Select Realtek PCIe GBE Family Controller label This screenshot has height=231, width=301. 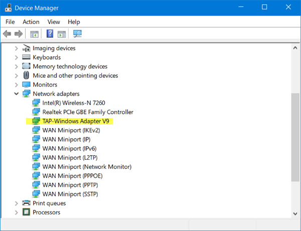click(88, 112)
